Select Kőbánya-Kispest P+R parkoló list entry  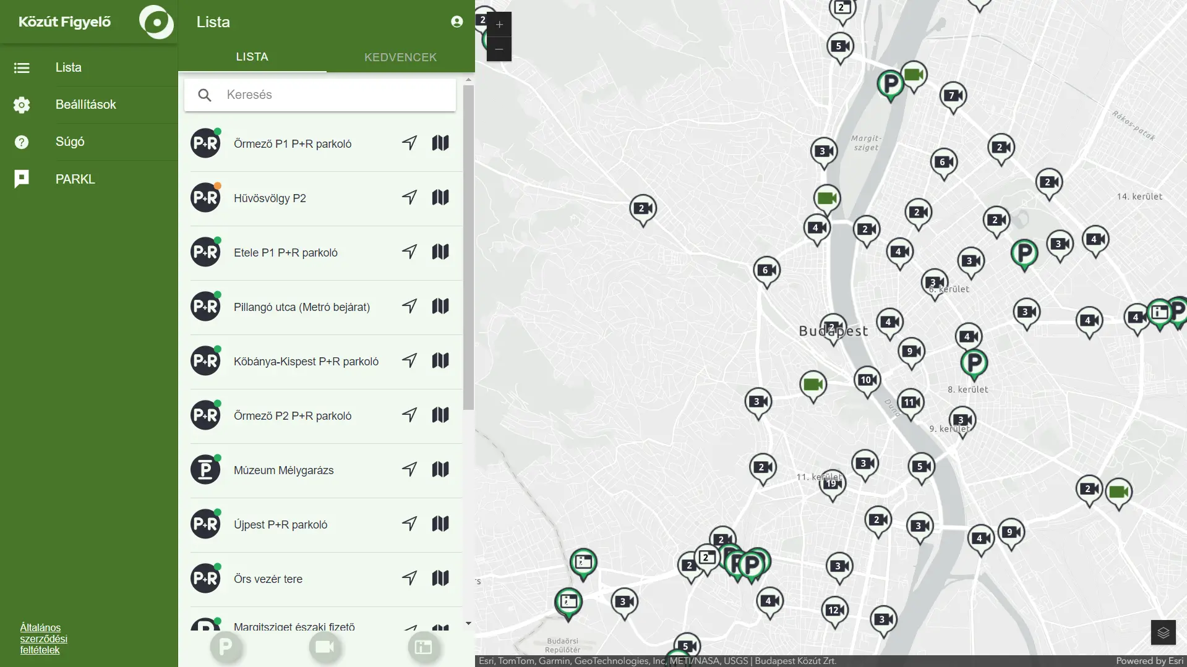tap(306, 362)
